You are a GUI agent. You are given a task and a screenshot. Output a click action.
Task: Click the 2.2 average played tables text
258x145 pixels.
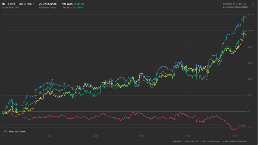[236, 7]
